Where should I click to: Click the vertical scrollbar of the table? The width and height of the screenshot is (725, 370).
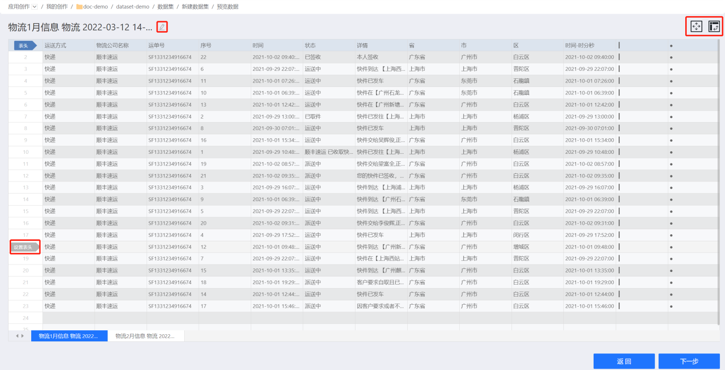719,181
